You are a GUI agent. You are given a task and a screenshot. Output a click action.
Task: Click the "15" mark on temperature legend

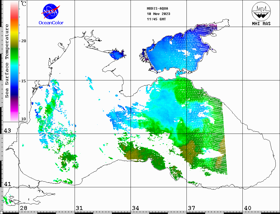coord(23,81)
